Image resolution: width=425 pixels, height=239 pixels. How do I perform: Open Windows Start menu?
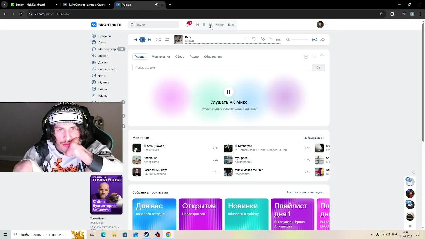(x=5, y=235)
